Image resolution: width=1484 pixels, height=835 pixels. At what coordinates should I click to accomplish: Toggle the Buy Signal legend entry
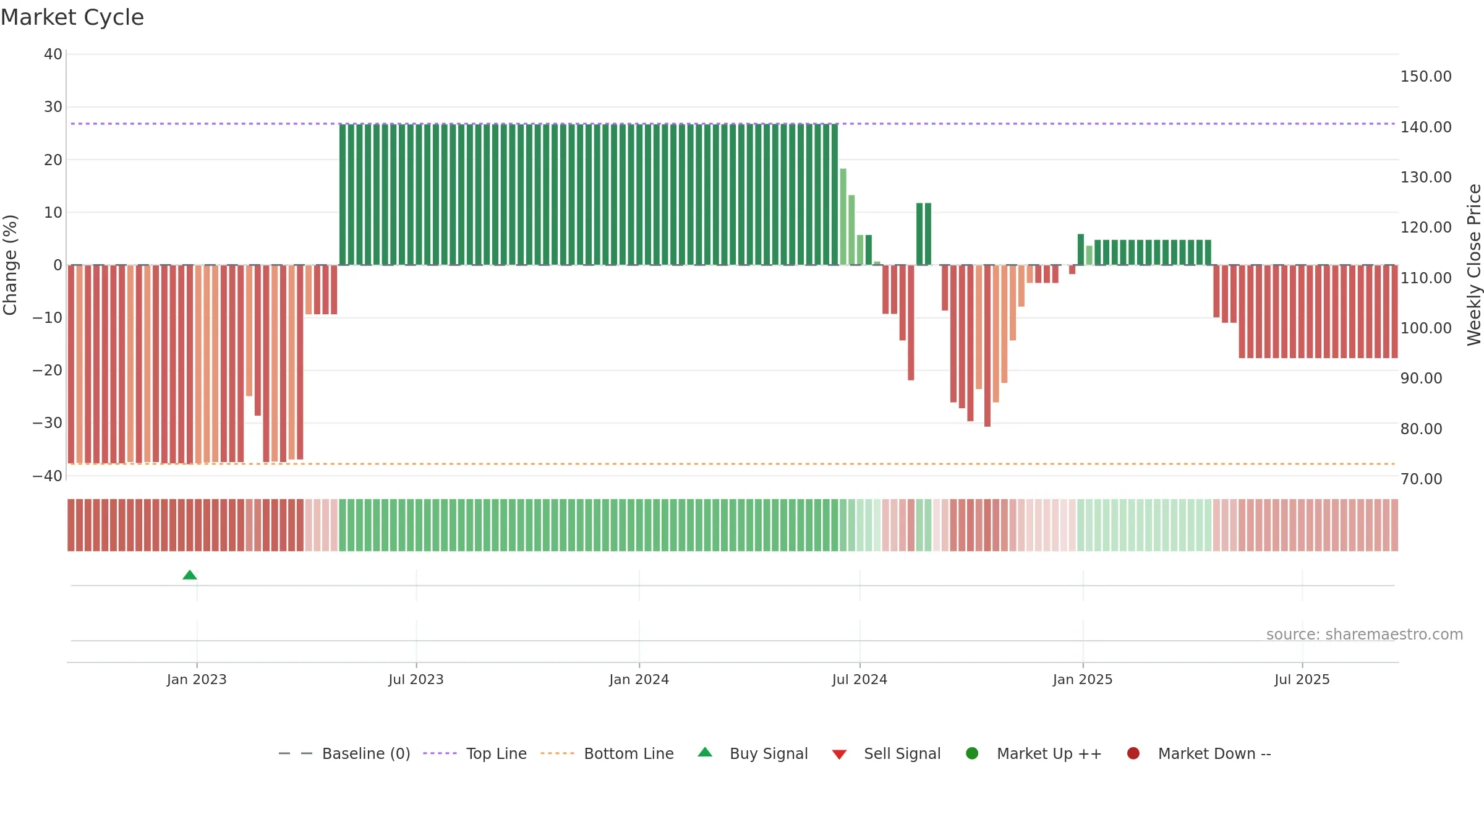coord(753,753)
